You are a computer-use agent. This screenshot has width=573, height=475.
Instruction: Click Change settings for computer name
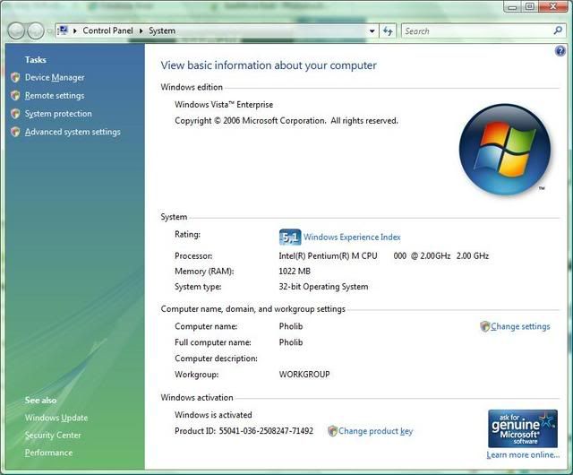pyautogui.click(x=520, y=326)
